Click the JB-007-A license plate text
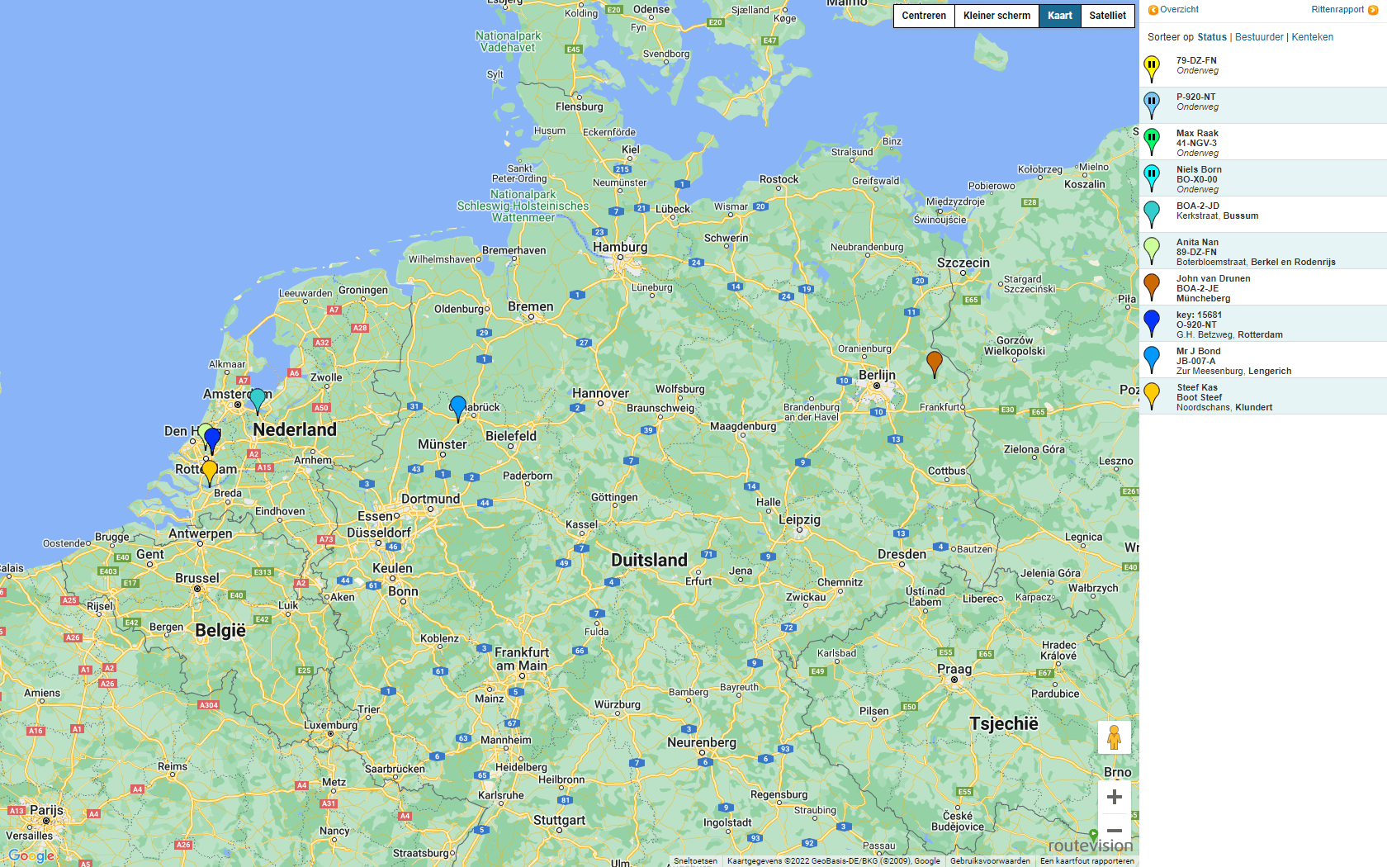Image resolution: width=1387 pixels, height=867 pixels. tap(1195, 362)
